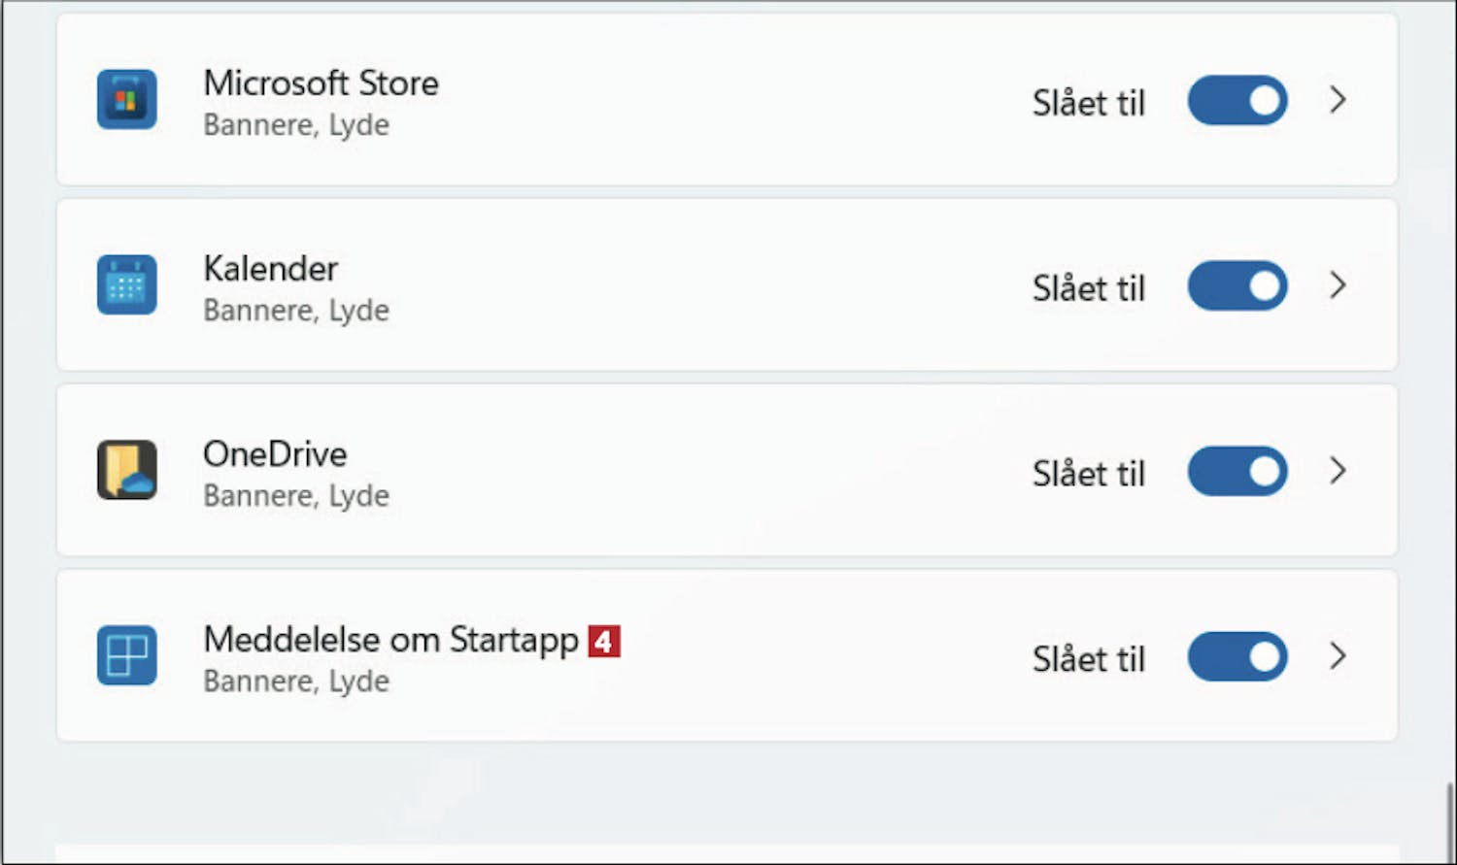Click Slået til label beside OneDrive
The width and height of the screenshot is (1457, 865).
click(1089, 474)
